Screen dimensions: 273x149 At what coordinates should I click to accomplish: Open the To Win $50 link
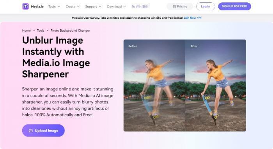[x=140, y=7]
